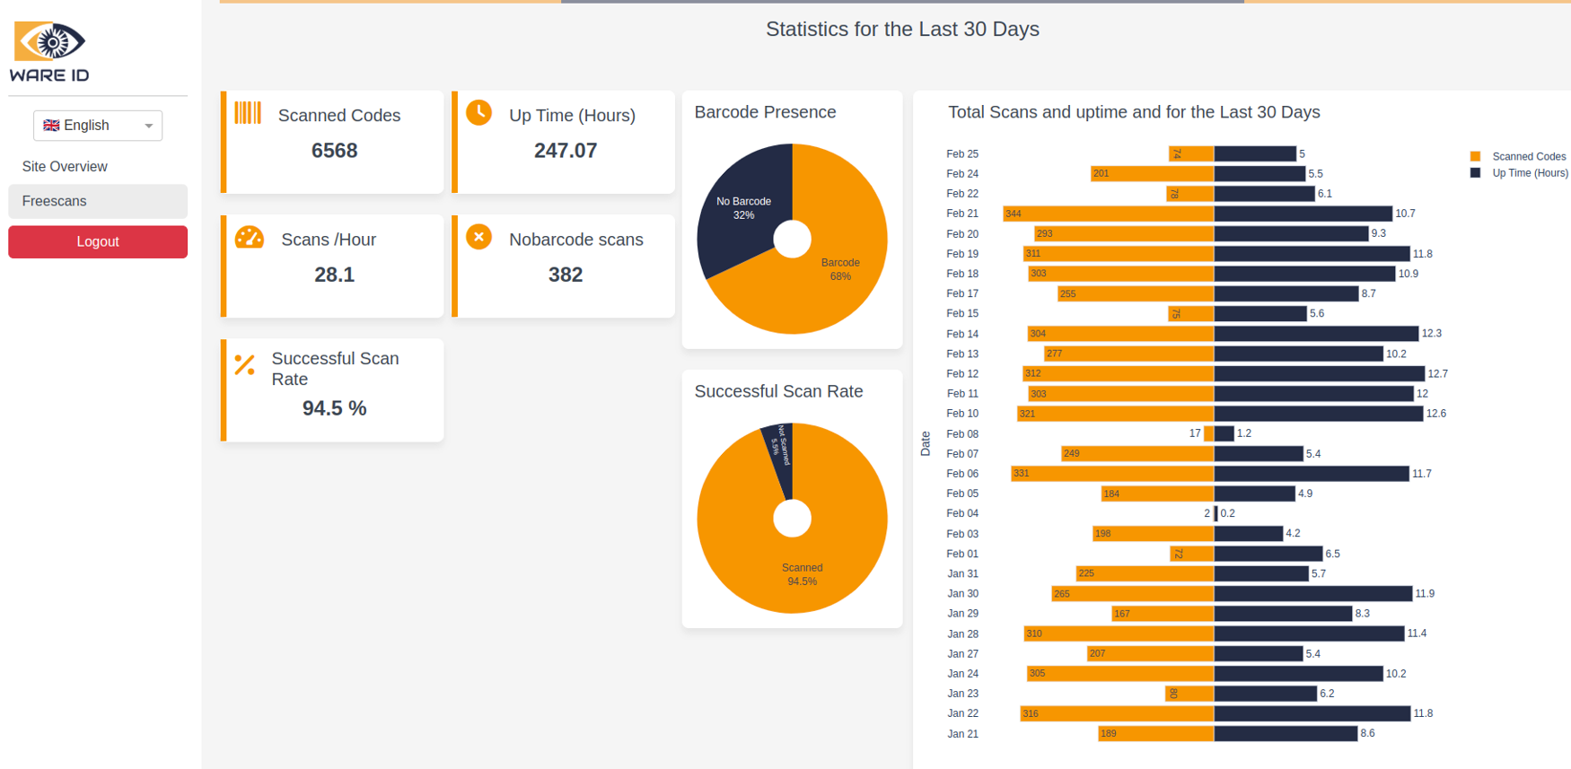Viewport: 1571px width, 769px height.
Task: Click the X circle icon on Nobarcode scans
Action: 478,238
